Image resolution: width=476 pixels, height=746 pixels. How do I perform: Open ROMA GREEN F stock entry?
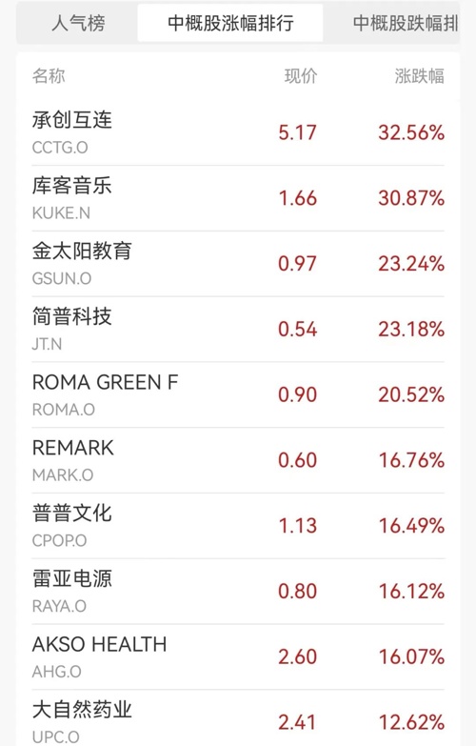click(238, 394)
